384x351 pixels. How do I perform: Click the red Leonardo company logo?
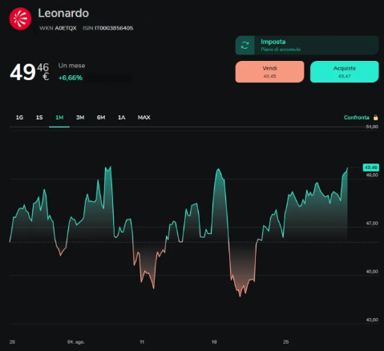point(20,18)
